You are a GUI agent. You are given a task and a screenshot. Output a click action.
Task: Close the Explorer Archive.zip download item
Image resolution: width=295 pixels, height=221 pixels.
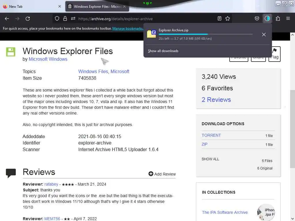[264, 35]
